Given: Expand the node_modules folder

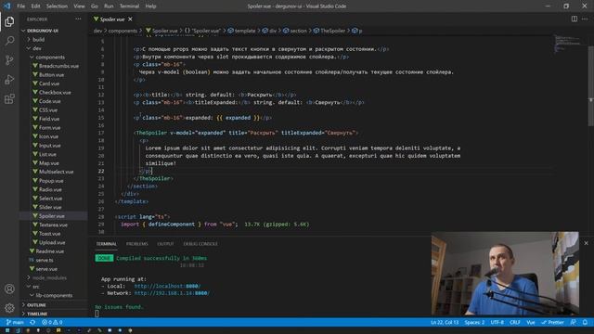Looking at the screenshot, I should [49, 277].
